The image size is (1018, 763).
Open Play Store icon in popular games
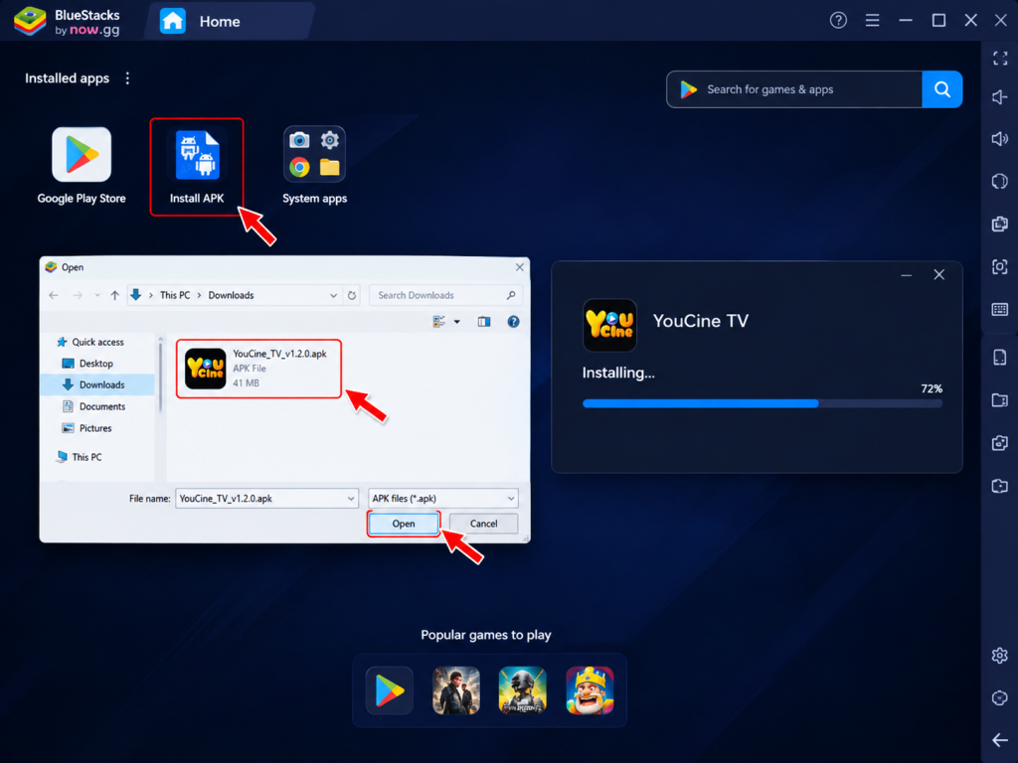389,690
